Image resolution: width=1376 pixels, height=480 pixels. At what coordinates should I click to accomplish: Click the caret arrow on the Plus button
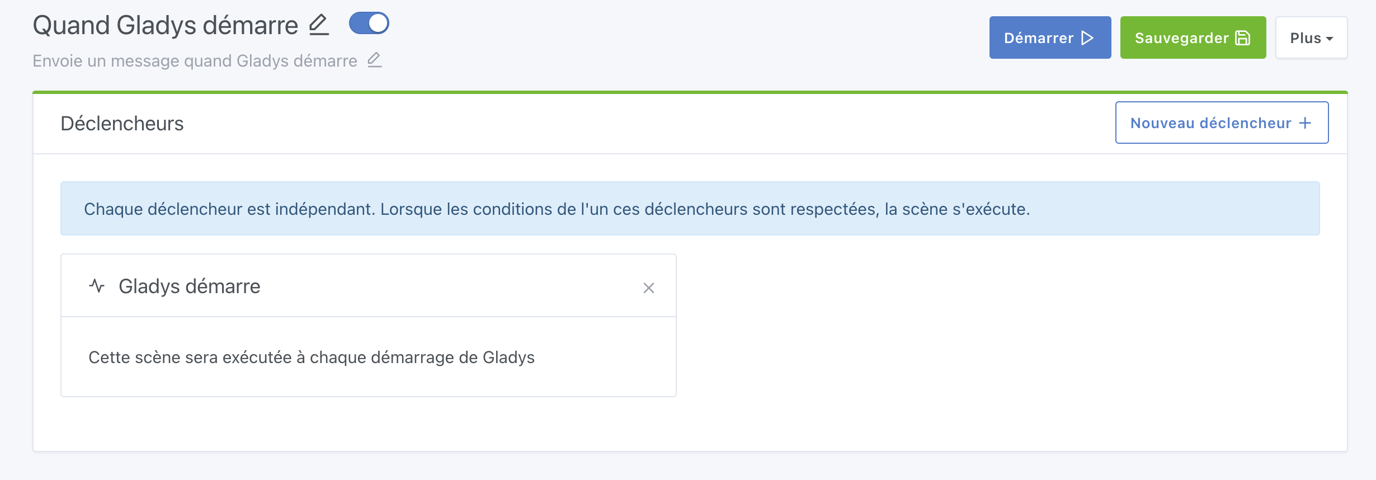coord(1330,39)
